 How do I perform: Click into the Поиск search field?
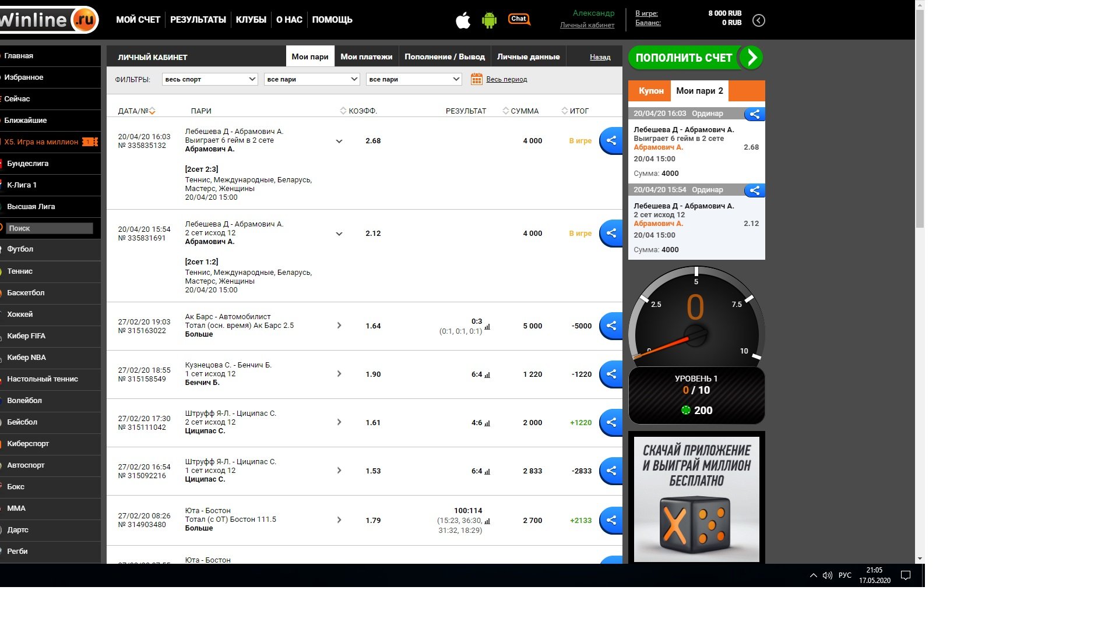pyautogui.click(x=50, y=228)
